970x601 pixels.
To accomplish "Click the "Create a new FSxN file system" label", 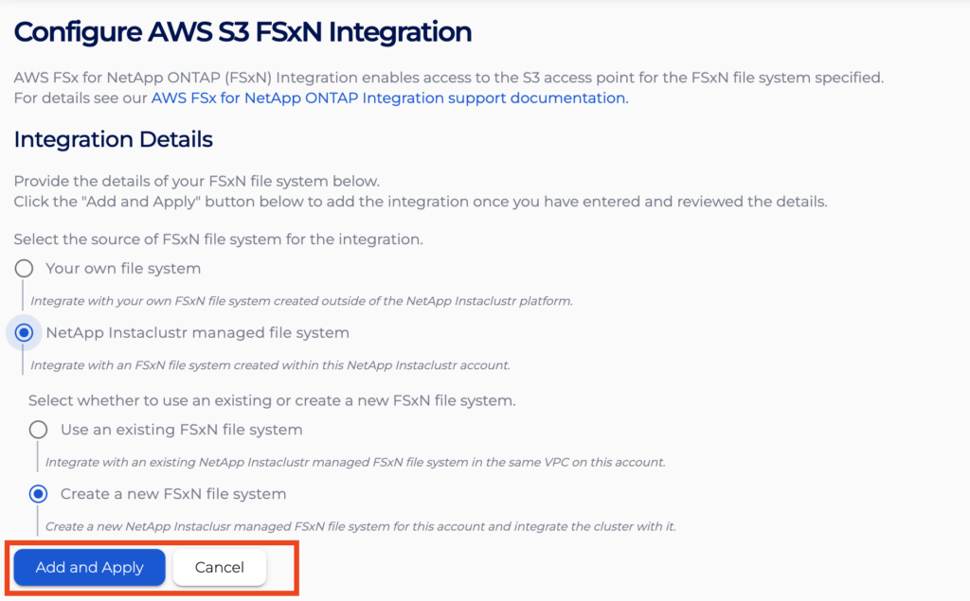I will pos(173,494).
